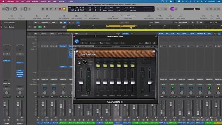Click Bounce Regions toolbar icon
This screenshot has width=222, height=125.
point(94,17)
